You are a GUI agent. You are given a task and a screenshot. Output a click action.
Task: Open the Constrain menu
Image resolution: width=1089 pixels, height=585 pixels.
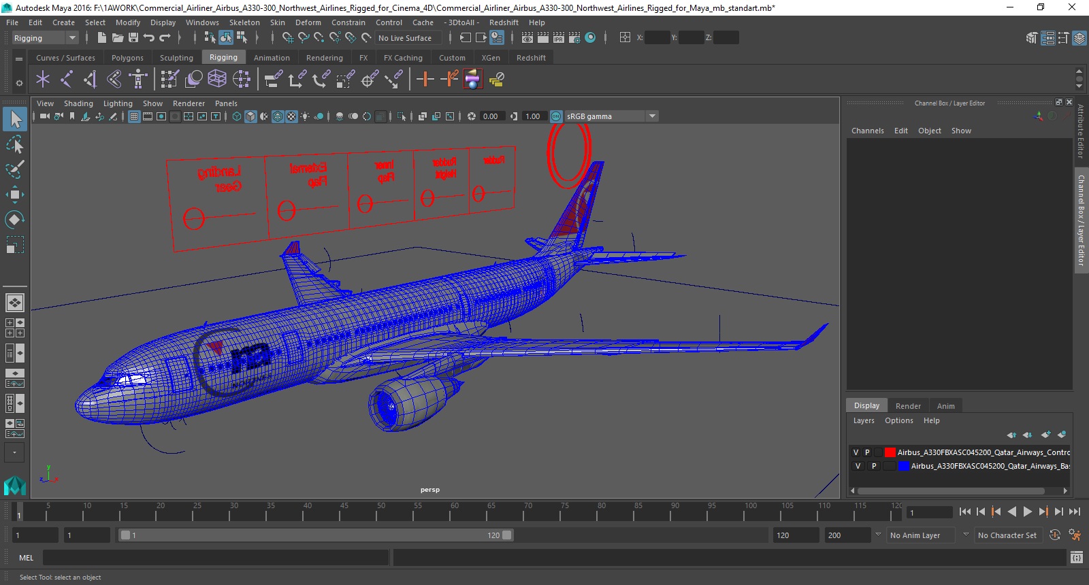point(348,22)
